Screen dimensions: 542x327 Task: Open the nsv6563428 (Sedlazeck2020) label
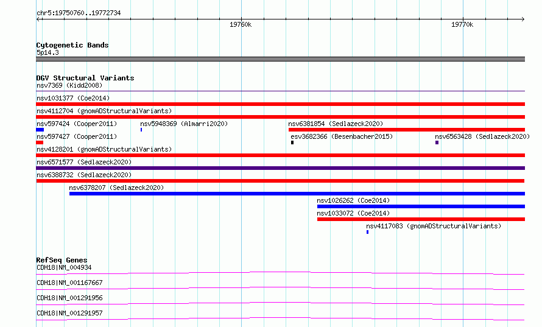point(482,136)
